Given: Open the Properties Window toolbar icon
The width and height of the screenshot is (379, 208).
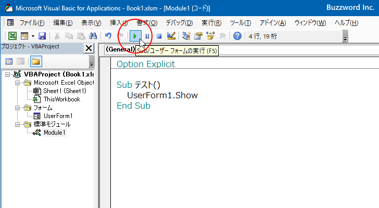Looking at the screenshot, I should [198, 36].
